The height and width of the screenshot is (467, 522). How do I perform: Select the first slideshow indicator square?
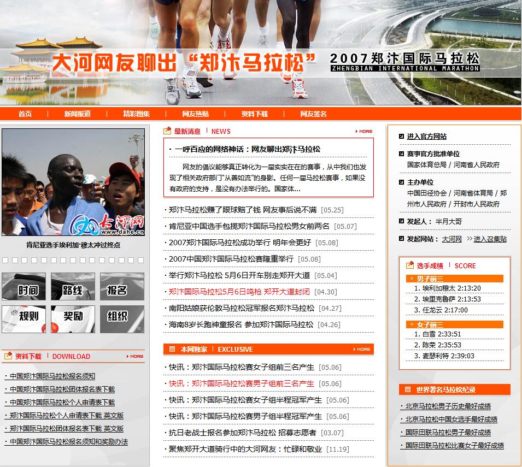(x=5, y=261)
